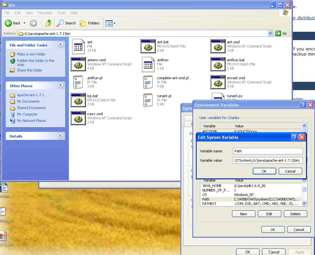Select the envset.cmd script icon
Image resolution: width=315 pixels, height=255 pixels.
point(218,82)
